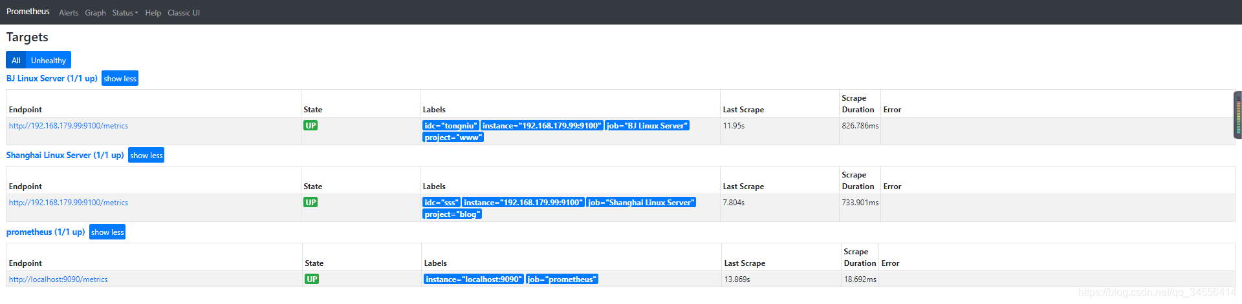1242x304 pixels.
Task: Click the 826.786ms scrape duration
Action: coord(860,126)
